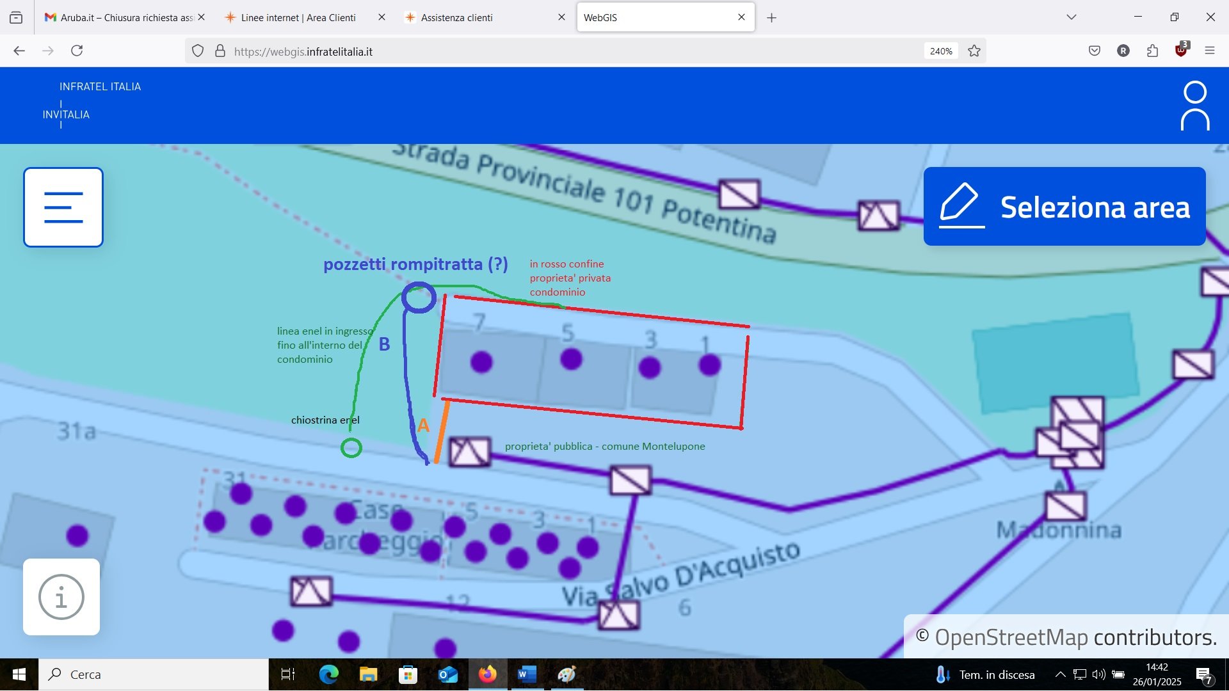Open a new browser tab
Viewport: 1229px width, 691px height.
pyautogui.click(x=771, y=18)
